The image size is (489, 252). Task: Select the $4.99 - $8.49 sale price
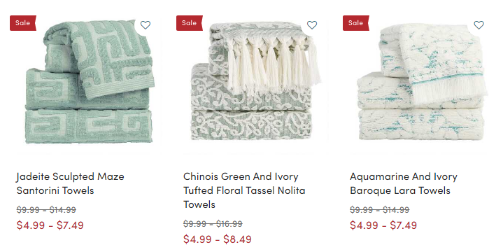click(x=218, y=239)
